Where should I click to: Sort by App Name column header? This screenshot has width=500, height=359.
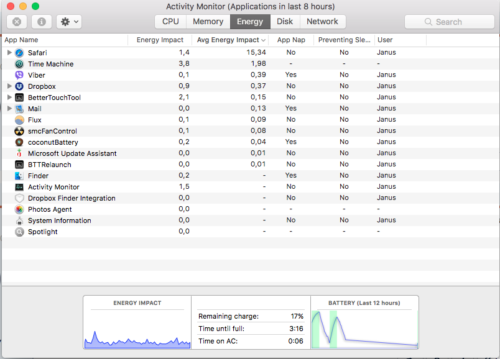click(x=65, y=40)
